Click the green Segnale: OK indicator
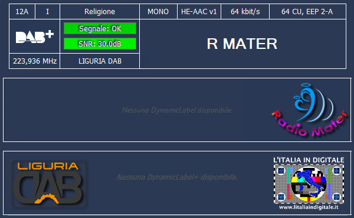The height and width of the screenshot is (218, 354). (100, 28)
